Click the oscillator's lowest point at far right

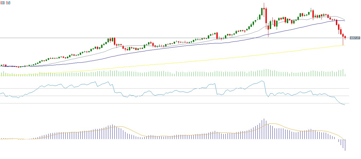345,105
